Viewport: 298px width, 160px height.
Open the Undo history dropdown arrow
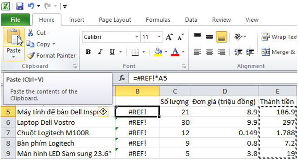click(x=39, y=6)
